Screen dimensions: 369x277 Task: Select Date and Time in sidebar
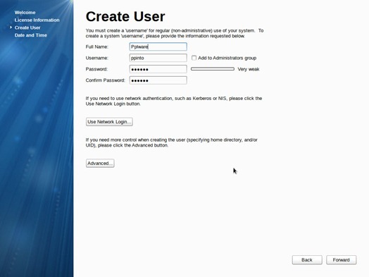[x=30, y=35]
